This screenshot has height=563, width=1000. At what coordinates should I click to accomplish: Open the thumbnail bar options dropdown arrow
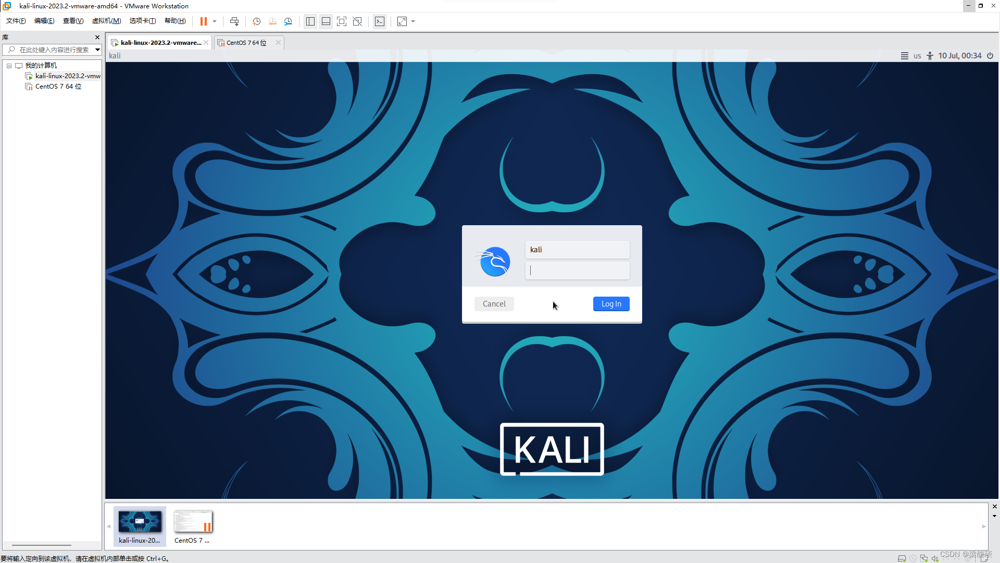coord(995,516)
